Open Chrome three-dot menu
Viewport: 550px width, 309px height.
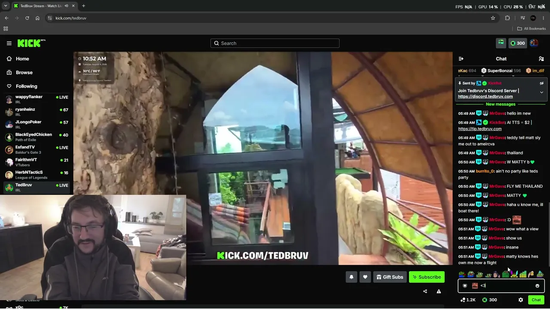click(x=544, y=18)
